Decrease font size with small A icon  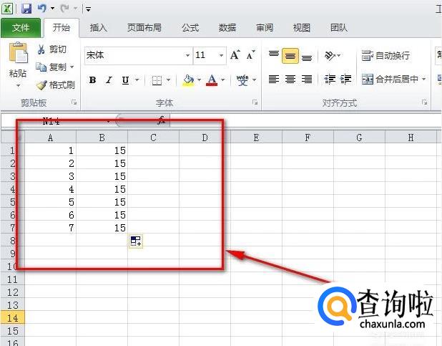250,54
